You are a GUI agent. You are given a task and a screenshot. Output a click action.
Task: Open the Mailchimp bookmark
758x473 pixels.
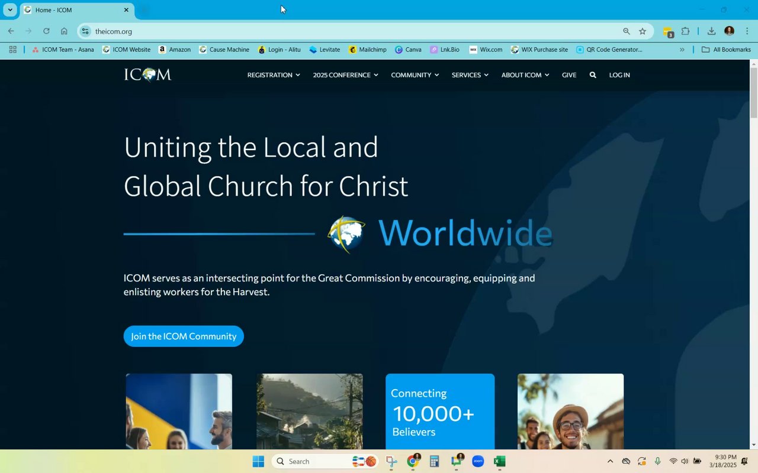(x=368, y=50)
